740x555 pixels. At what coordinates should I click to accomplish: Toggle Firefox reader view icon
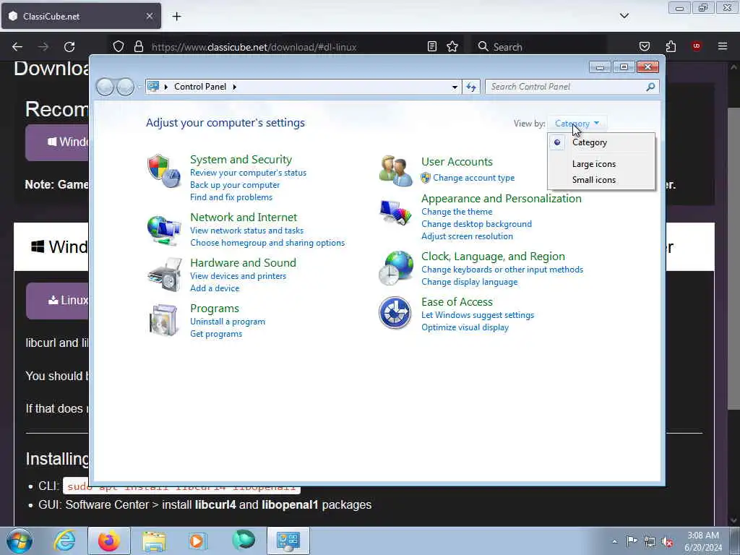click(432, 46)
